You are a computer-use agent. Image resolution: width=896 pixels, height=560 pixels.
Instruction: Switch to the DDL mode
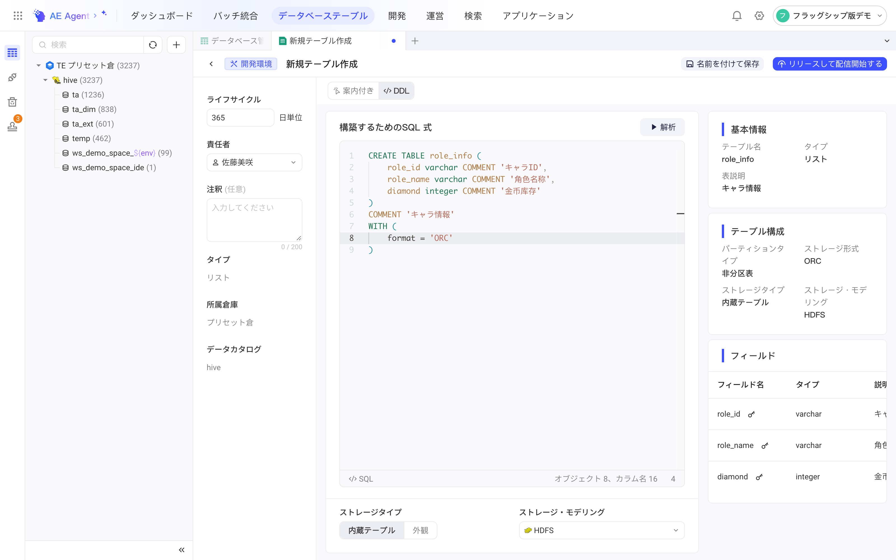[396, 91]
